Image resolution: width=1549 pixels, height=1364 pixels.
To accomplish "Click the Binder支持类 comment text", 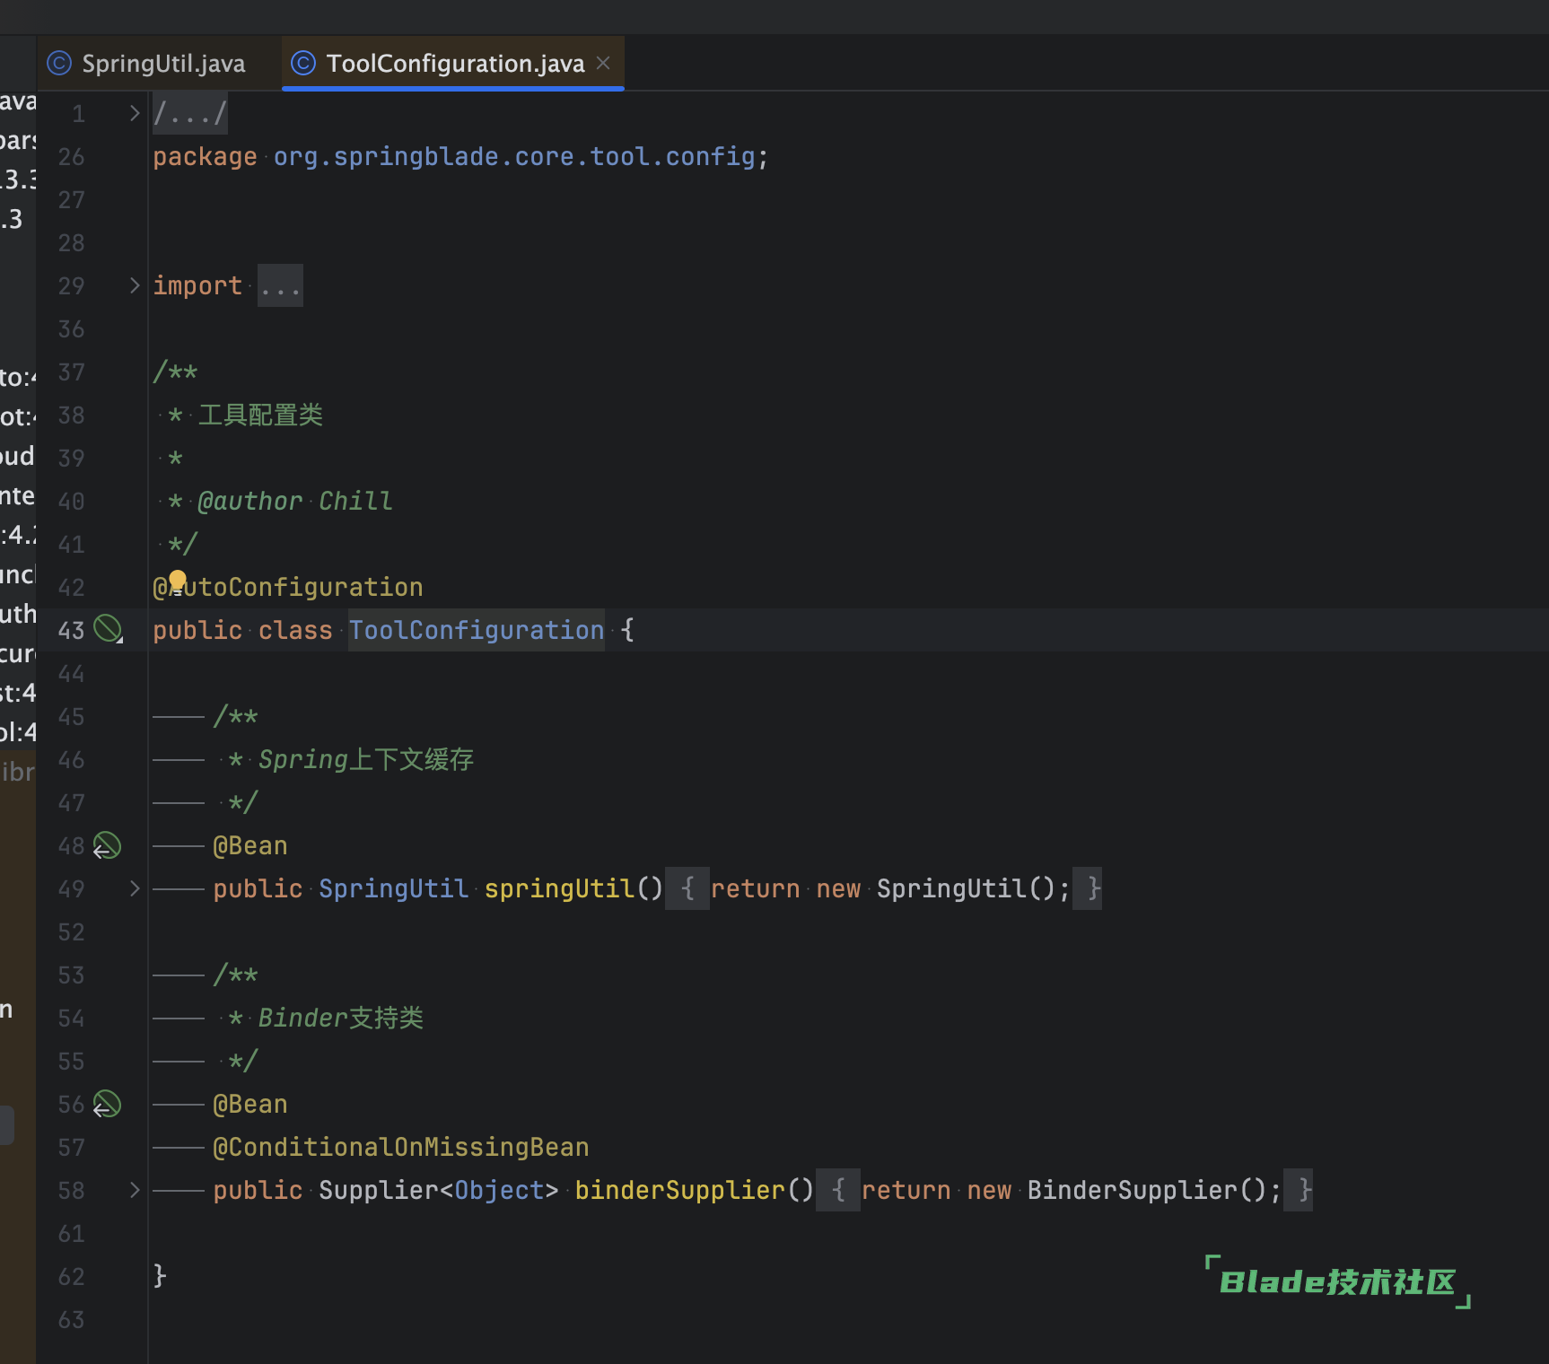I will 341,1018.
